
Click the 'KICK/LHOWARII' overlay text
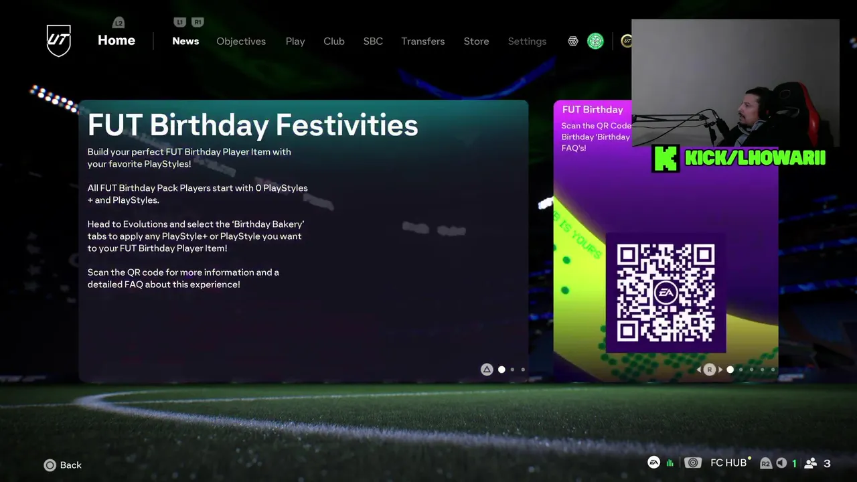click(755, 159)
